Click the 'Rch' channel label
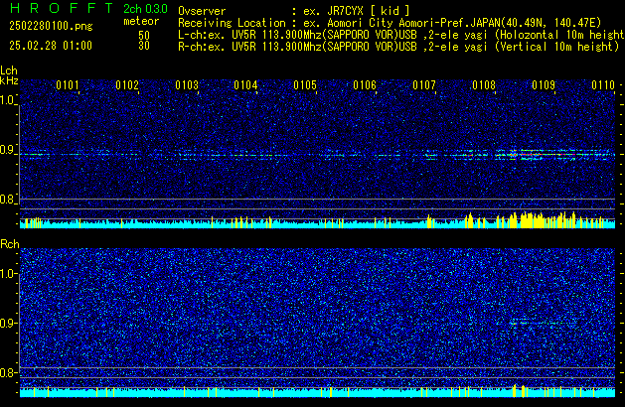 (10, 244)
